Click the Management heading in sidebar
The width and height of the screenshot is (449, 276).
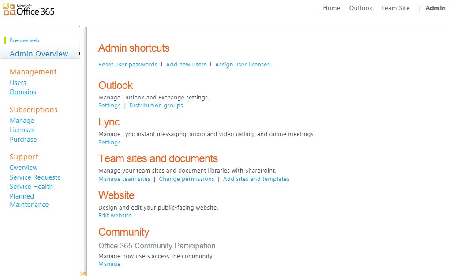[x=33, y=72]
